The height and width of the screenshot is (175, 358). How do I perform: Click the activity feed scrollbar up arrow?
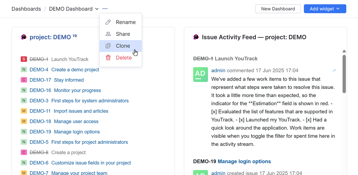point(344,51)
